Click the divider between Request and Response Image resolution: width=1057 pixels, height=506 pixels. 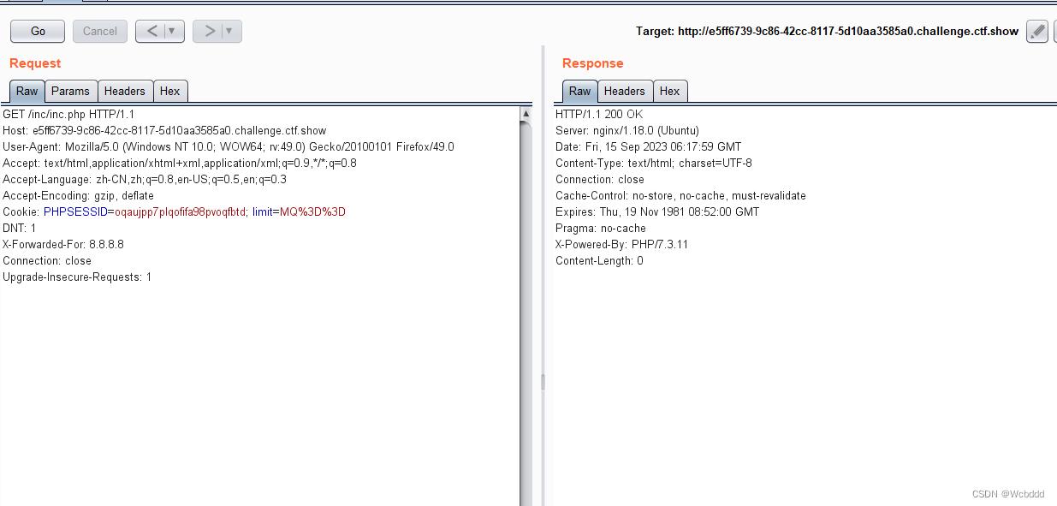pyautogui.click(x=543, y=381)
